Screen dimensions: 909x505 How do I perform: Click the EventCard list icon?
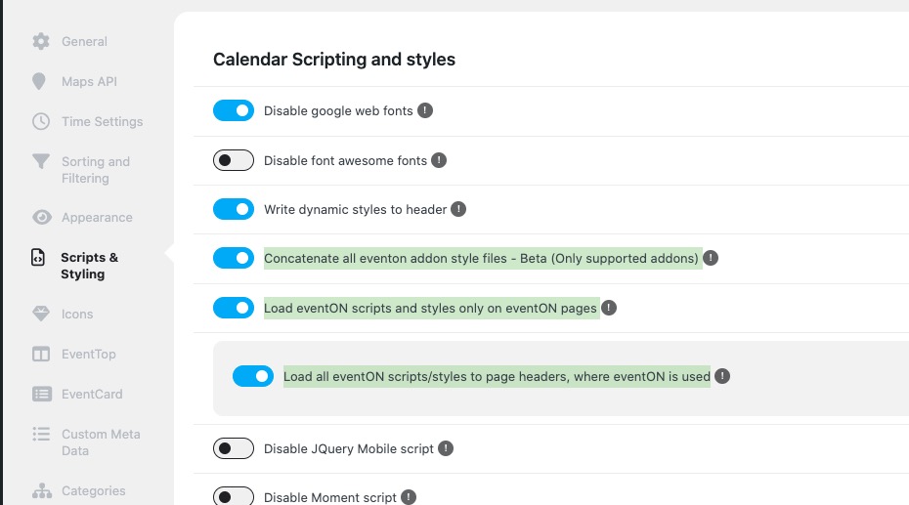coord(42,394)
